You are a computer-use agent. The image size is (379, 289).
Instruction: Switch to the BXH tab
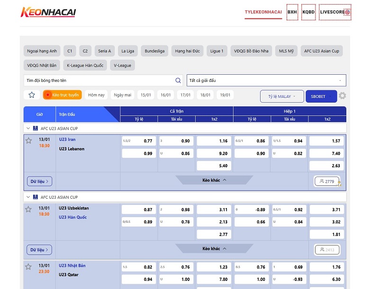click(x=292, y=12)
